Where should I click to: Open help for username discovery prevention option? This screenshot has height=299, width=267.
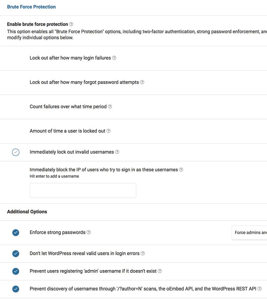click(260, 289)
